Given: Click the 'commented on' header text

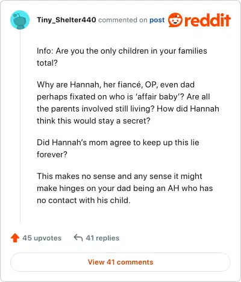Looking at the screenshot, I should coord(123,20).
